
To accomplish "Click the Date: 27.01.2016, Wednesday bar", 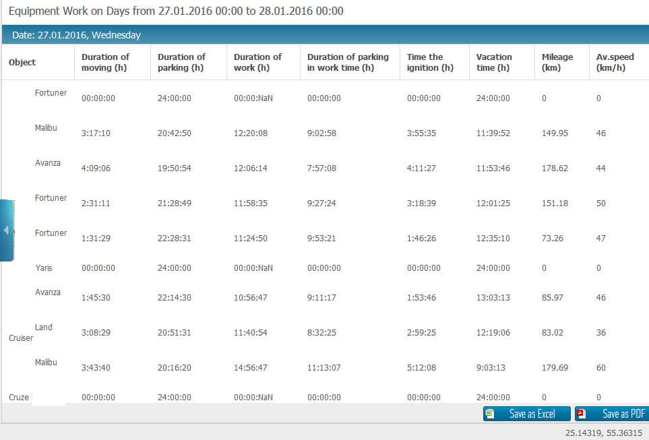I will [326, 35].
